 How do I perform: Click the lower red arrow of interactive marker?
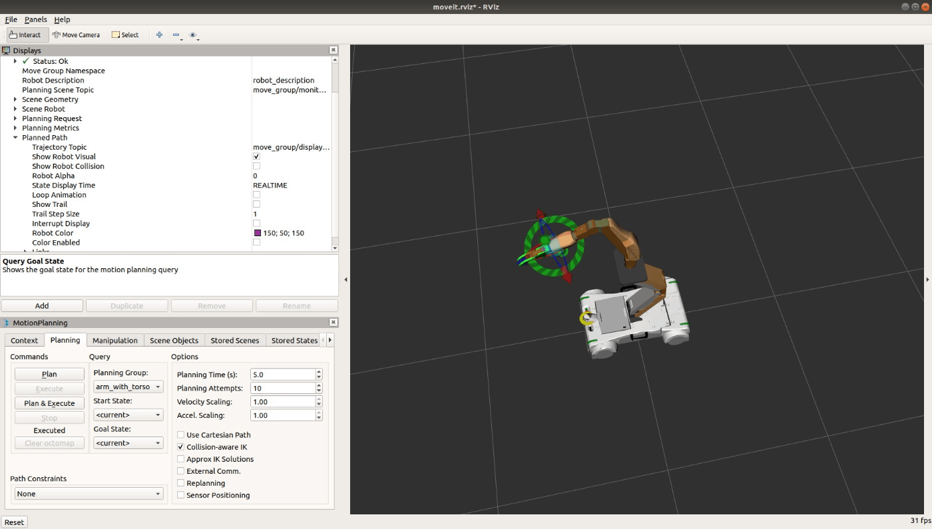567,275
